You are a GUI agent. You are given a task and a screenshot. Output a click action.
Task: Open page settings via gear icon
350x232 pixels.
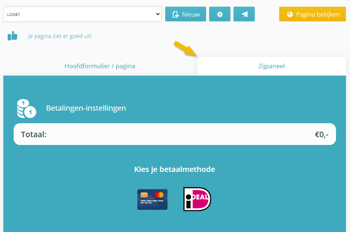(x=220, y=14)
